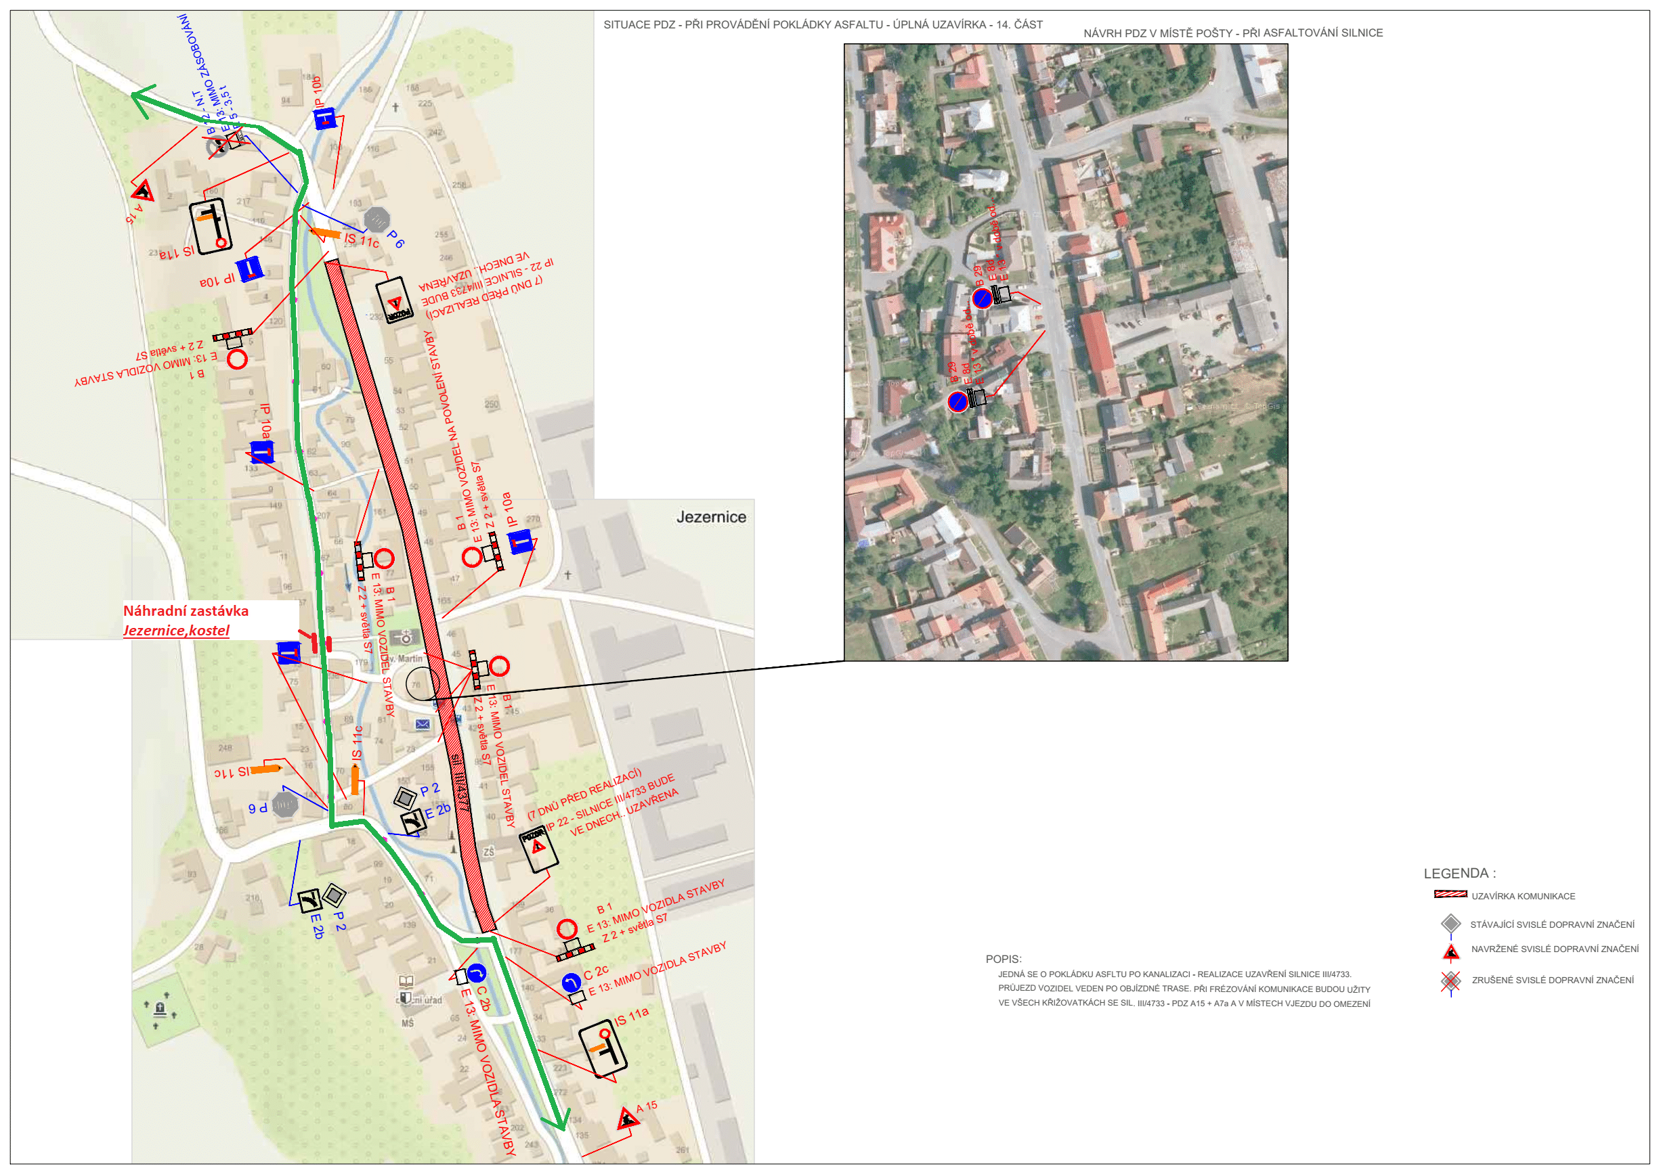Click the blue post office envelope icon

[423, 724]
